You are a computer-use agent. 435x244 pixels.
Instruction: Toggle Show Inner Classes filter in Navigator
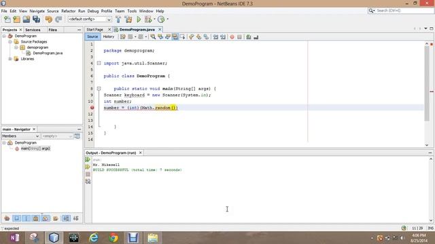click(46, 218)
